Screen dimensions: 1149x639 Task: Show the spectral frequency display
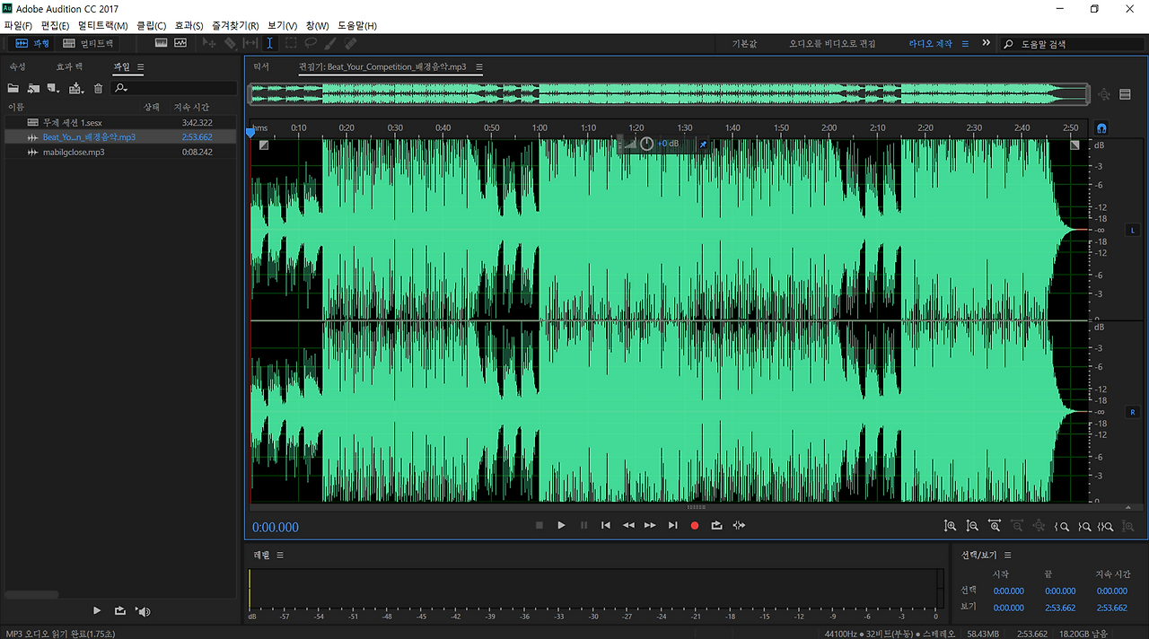pos(162,42)
